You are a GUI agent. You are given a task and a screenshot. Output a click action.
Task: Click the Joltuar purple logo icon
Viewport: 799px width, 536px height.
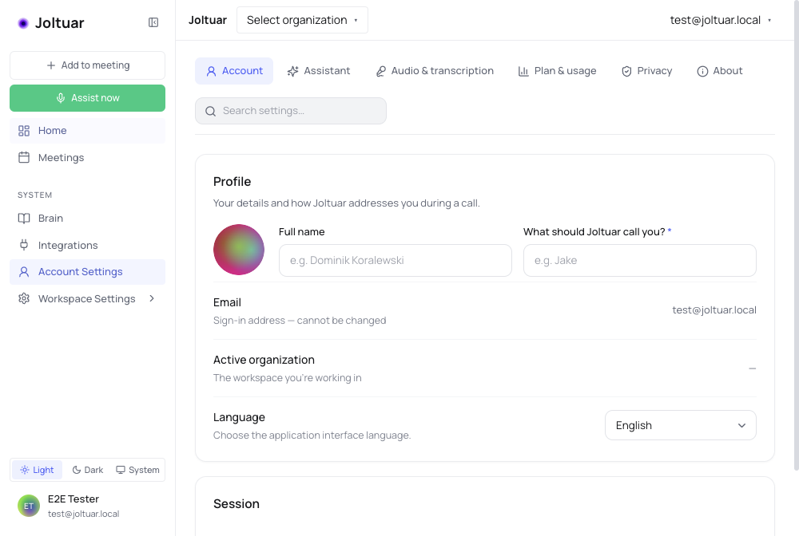point(23,23)
